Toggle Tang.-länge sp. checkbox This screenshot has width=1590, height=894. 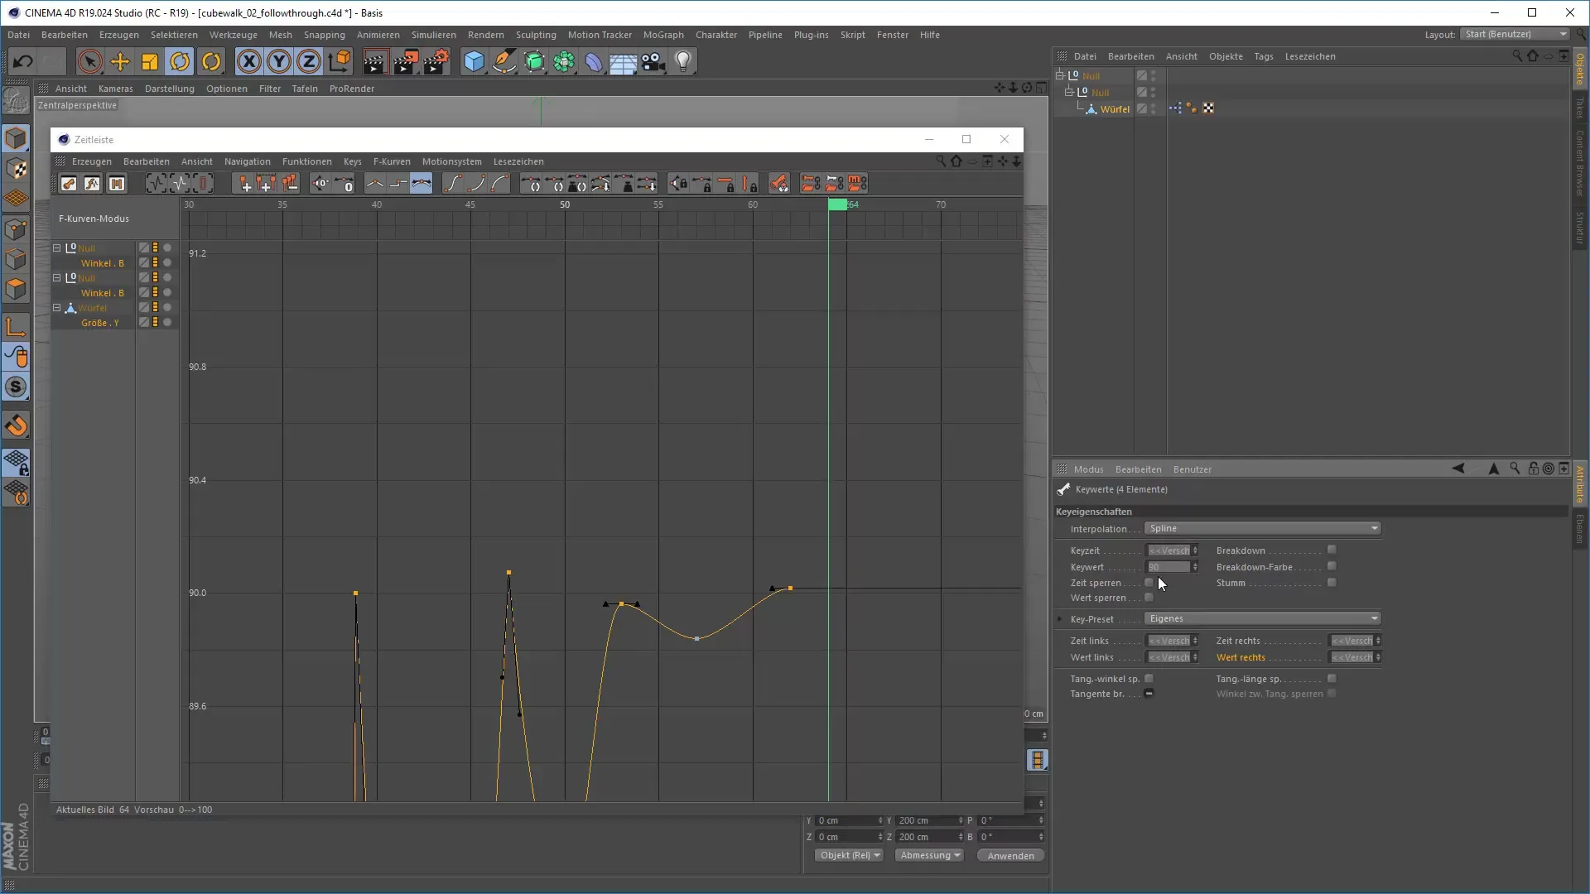pyautogui.click(x=1332, y=679)
